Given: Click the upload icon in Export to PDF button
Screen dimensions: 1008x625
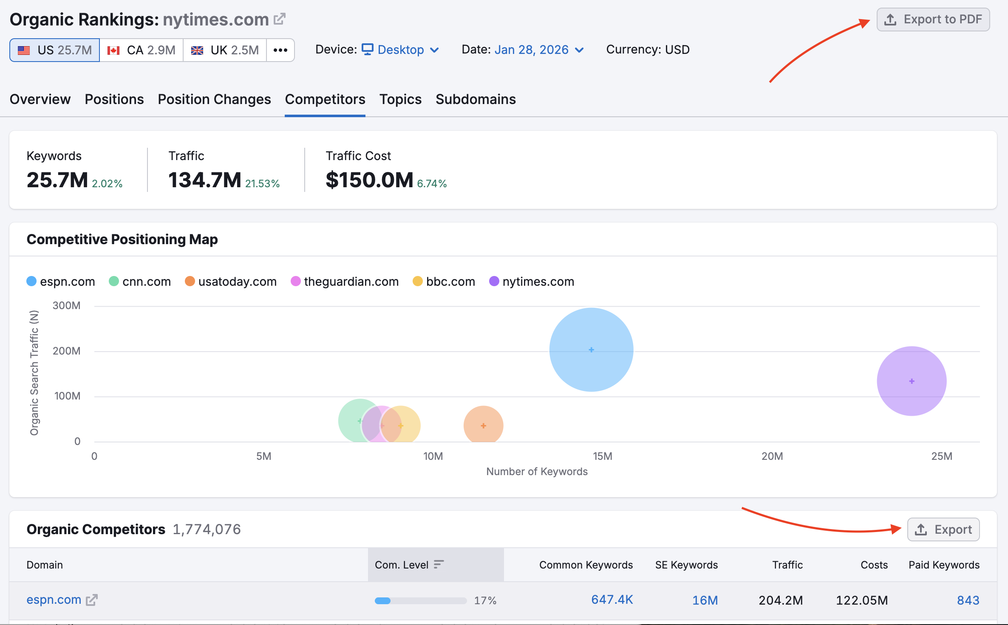Looking at the screenshot, I should (x=890, y=19).
